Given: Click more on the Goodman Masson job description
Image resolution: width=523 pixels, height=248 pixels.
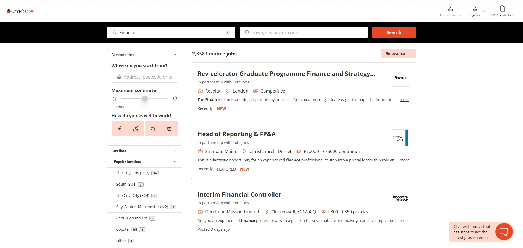Looking at the screenshot, I should point(404,221).
